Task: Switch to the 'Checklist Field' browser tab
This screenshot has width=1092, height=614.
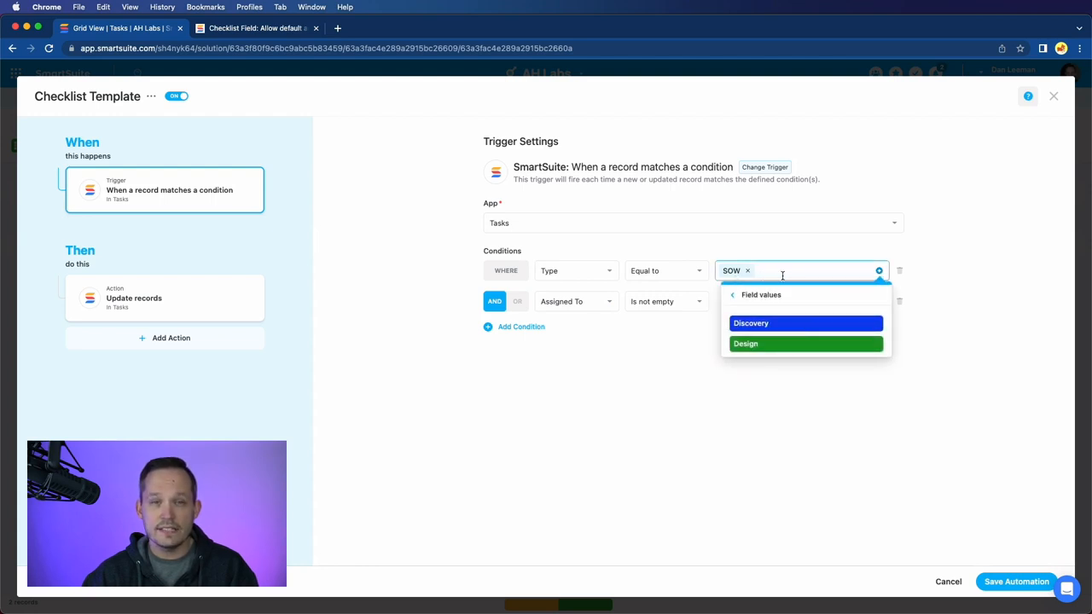Action: coord(256,28)
